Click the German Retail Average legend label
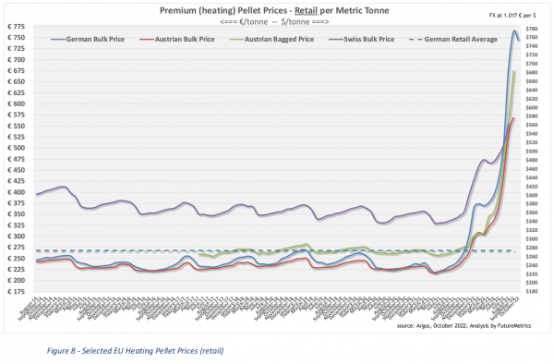Viewport: 554px width, 364px height. pos(461,39)
